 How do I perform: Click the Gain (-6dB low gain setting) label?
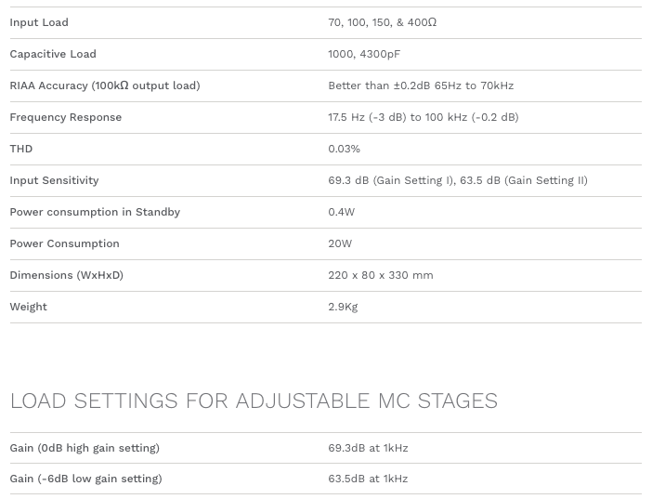pos(85,479)
